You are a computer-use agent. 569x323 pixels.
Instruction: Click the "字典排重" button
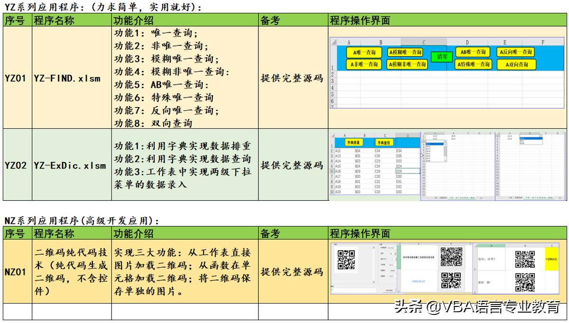(x=353, y=142)
